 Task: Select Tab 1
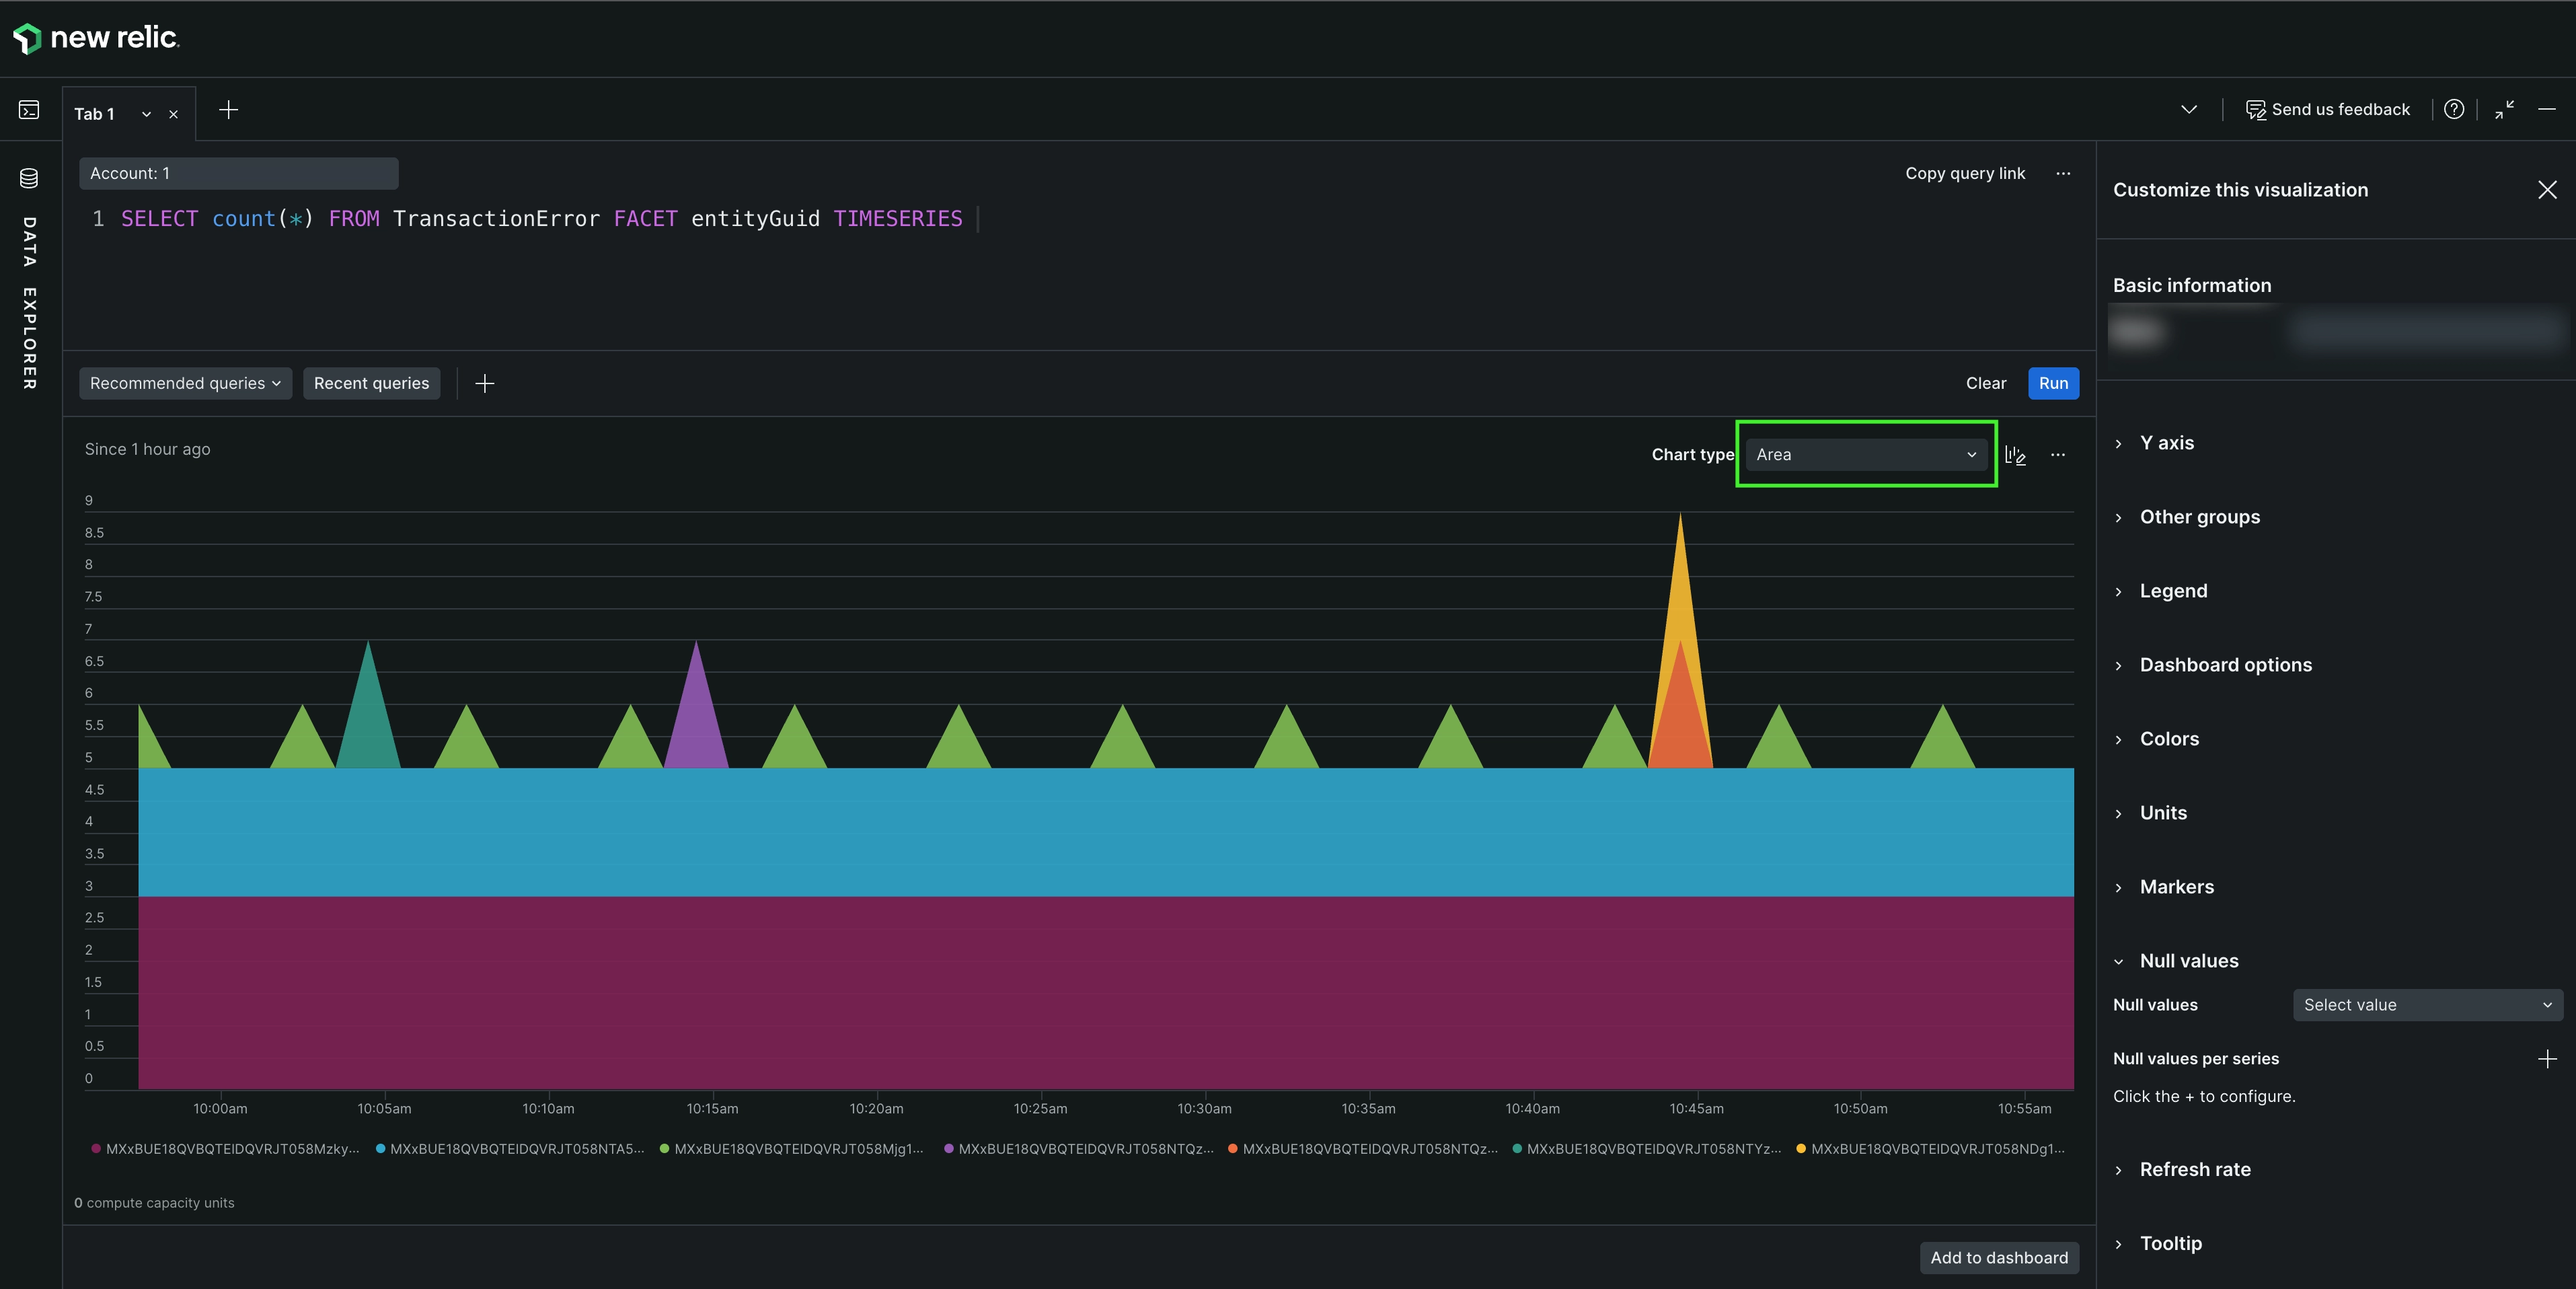(95, 114)
